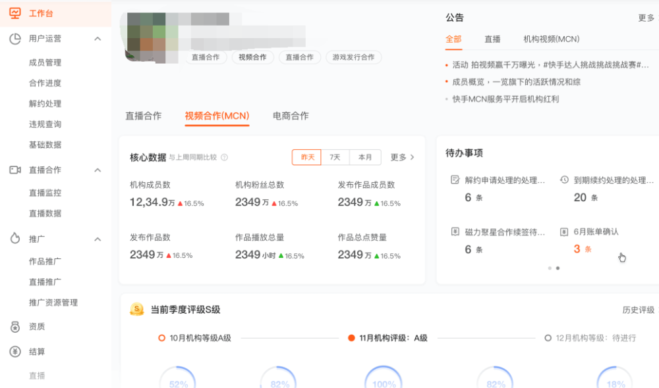The width and height of the screenshot is (659, 388).
Task: Go to first page dot of 待办事项
Action: [x=550, y=268]
